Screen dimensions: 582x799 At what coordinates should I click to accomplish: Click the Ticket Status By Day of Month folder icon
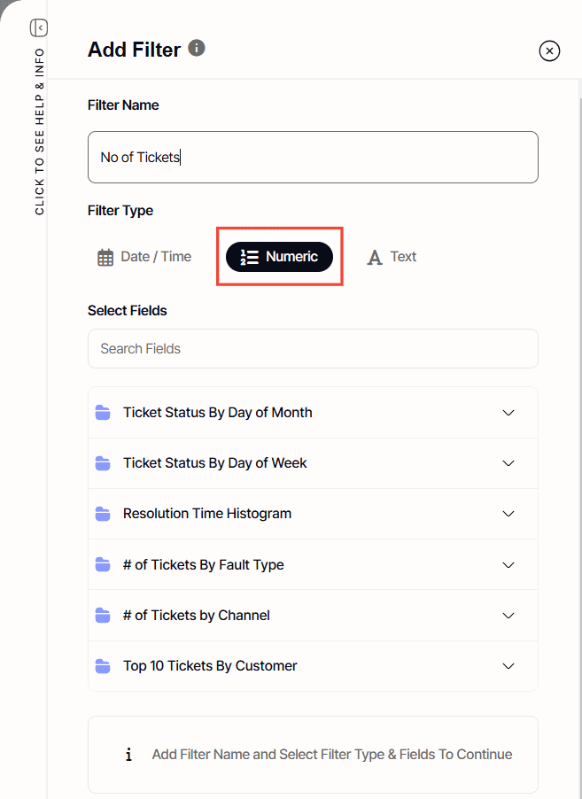tap(103, 413)
